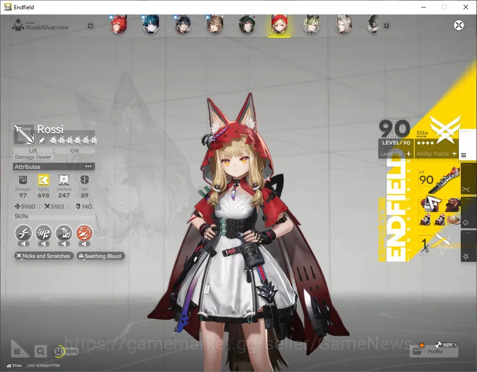This screenshot has height=372, width=477.
Task: Open the Profile folder button
Action: coord(434,352)
